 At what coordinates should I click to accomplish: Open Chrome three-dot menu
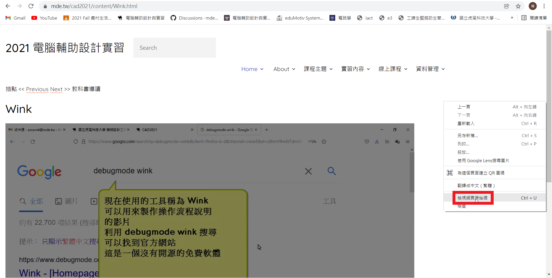click(544, 6)
